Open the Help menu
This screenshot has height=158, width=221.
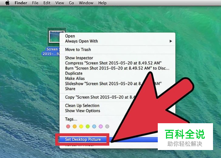click(x=102, y=3)
